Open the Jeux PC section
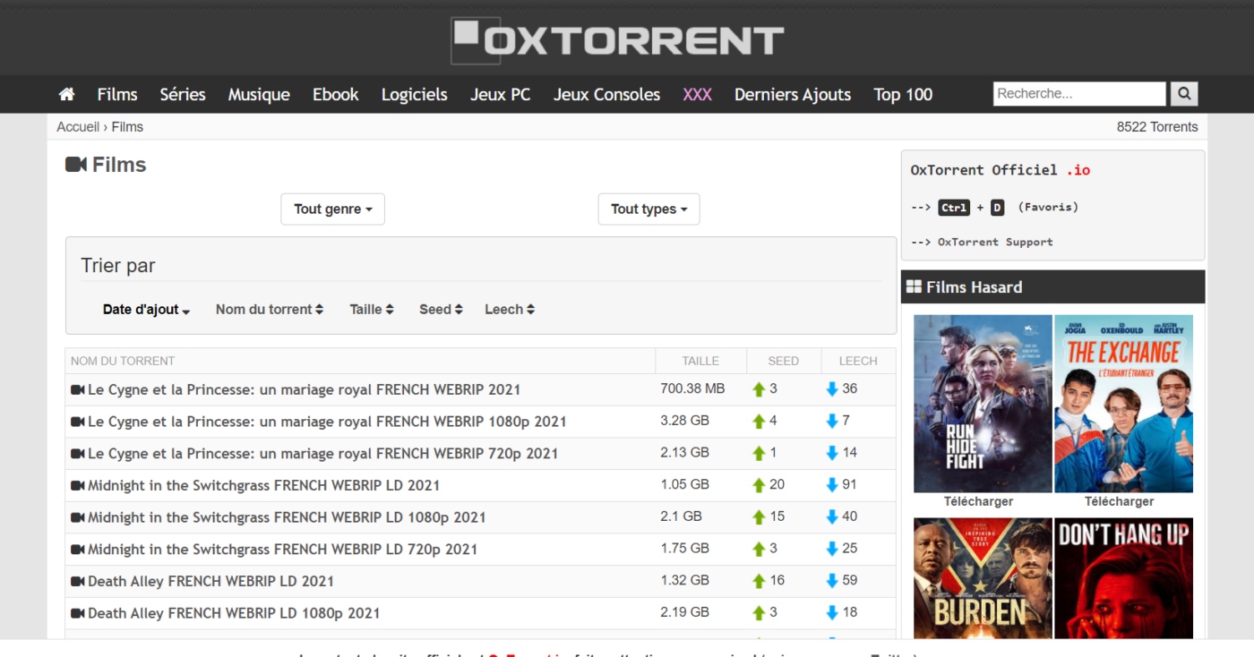The image size is (1254, 657). pos(501,94)
